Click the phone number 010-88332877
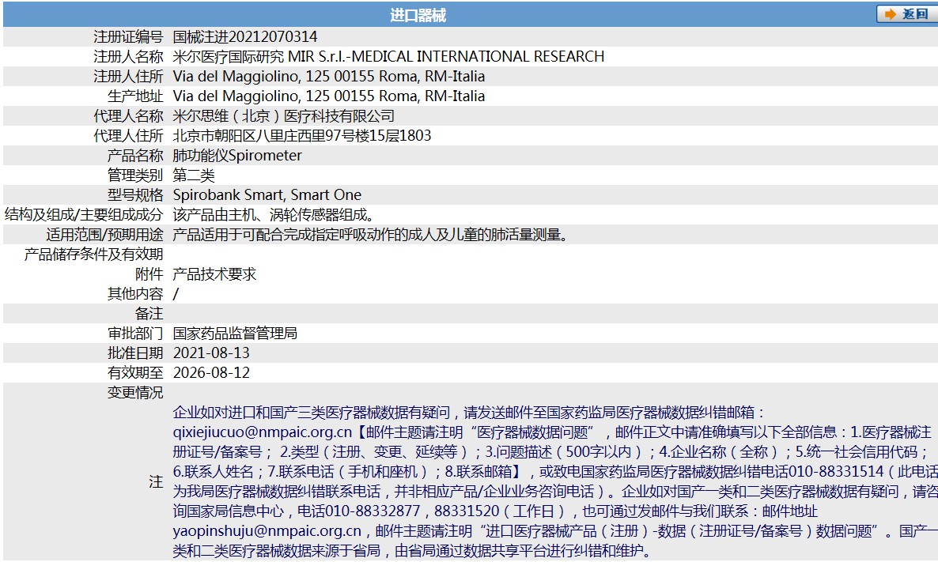The image size is (938, 562). click(x=373, y=511)
